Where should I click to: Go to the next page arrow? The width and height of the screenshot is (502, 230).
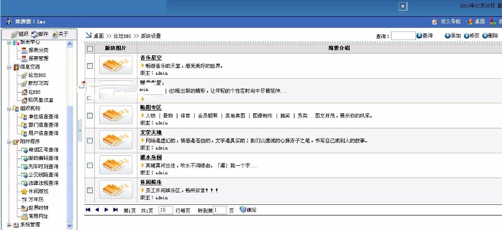[x=107, y=210]
